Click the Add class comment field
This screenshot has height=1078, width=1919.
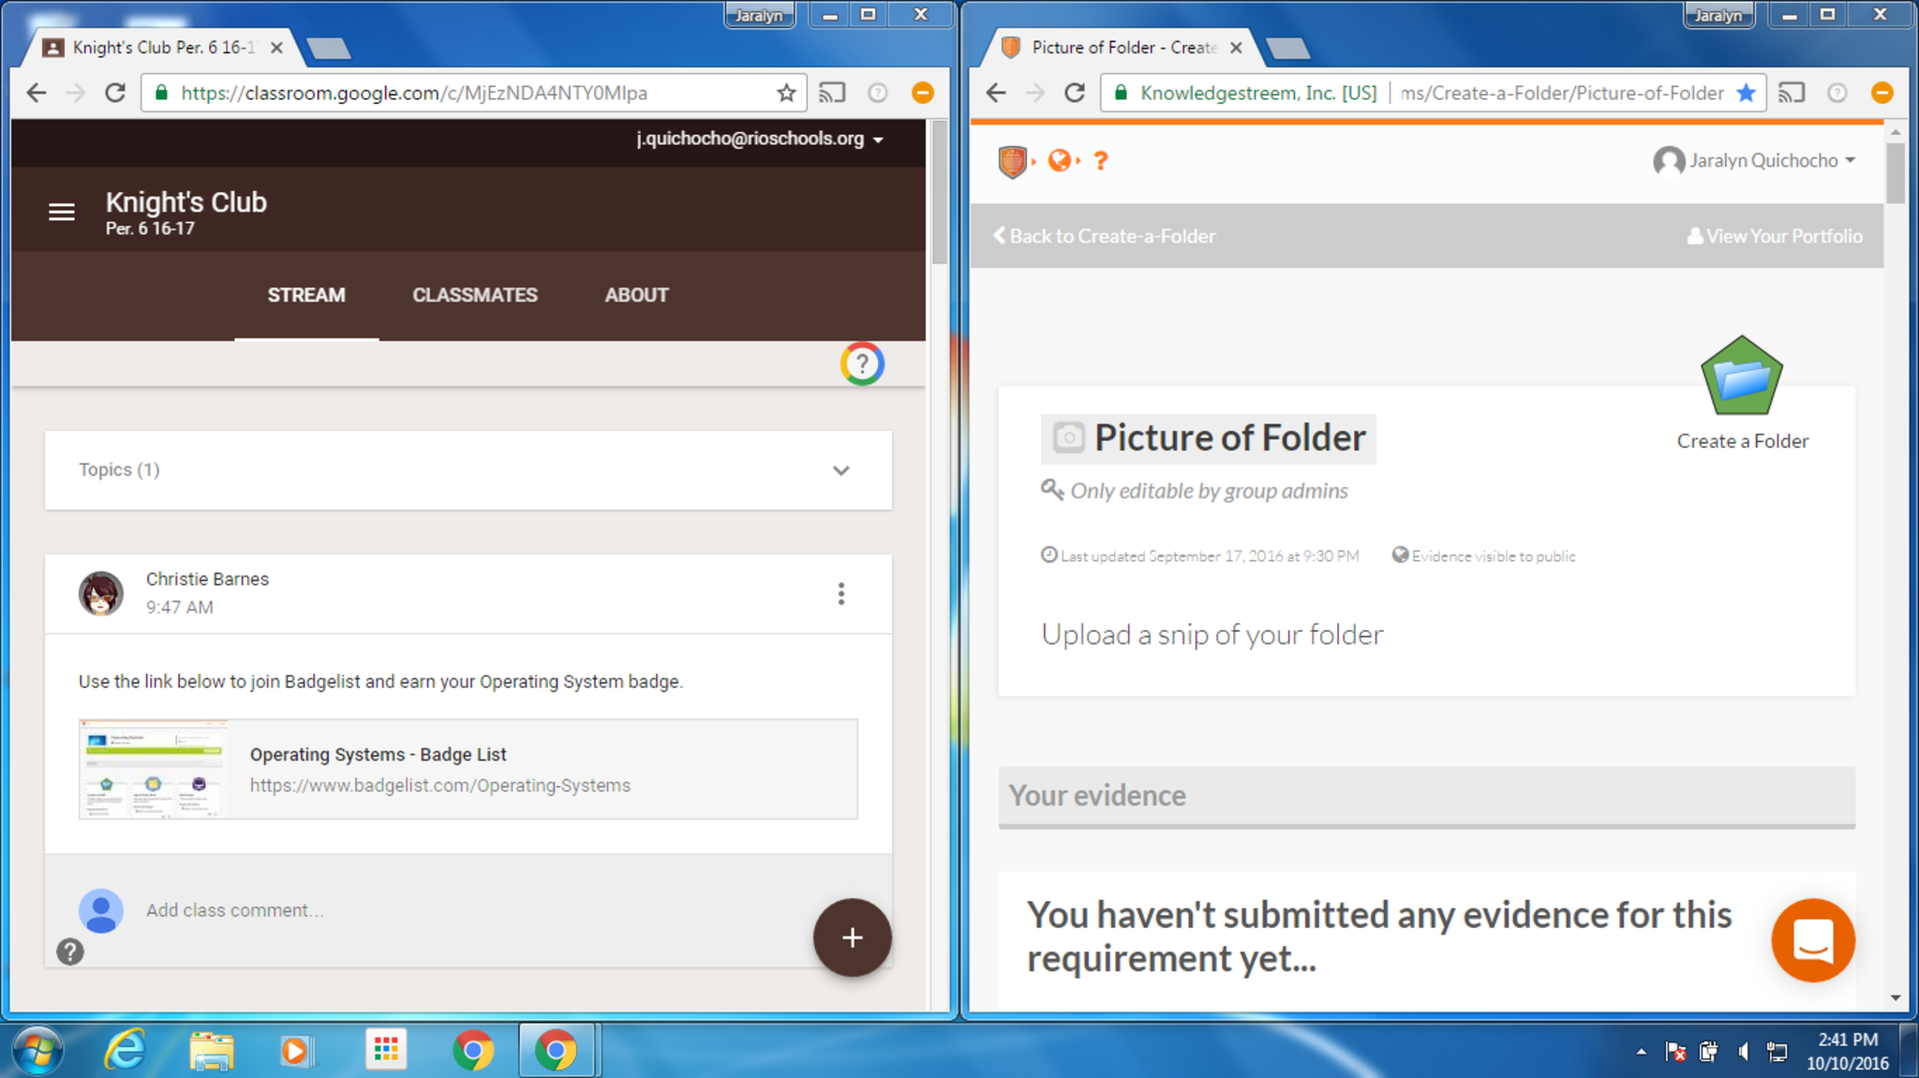coord(234,910)
